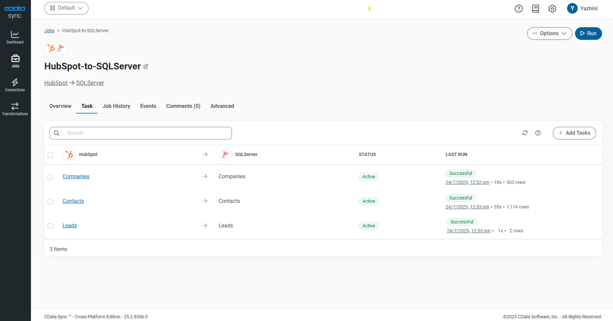
Task: Click the Run button
Action: (x=588, y=34)
